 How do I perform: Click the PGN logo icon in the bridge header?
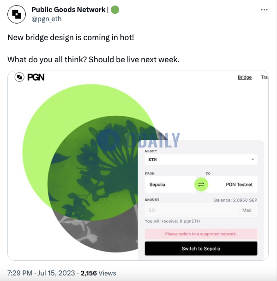pos(19,77)
